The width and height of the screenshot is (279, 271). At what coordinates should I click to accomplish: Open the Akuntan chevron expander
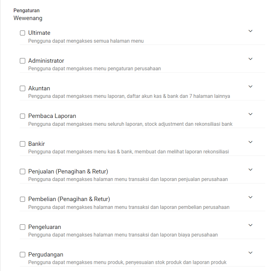(250, 87)
